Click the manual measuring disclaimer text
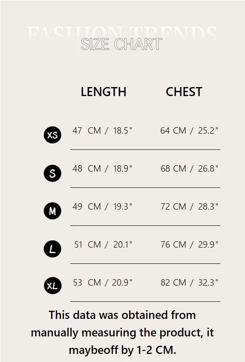 tap(122, 333)
